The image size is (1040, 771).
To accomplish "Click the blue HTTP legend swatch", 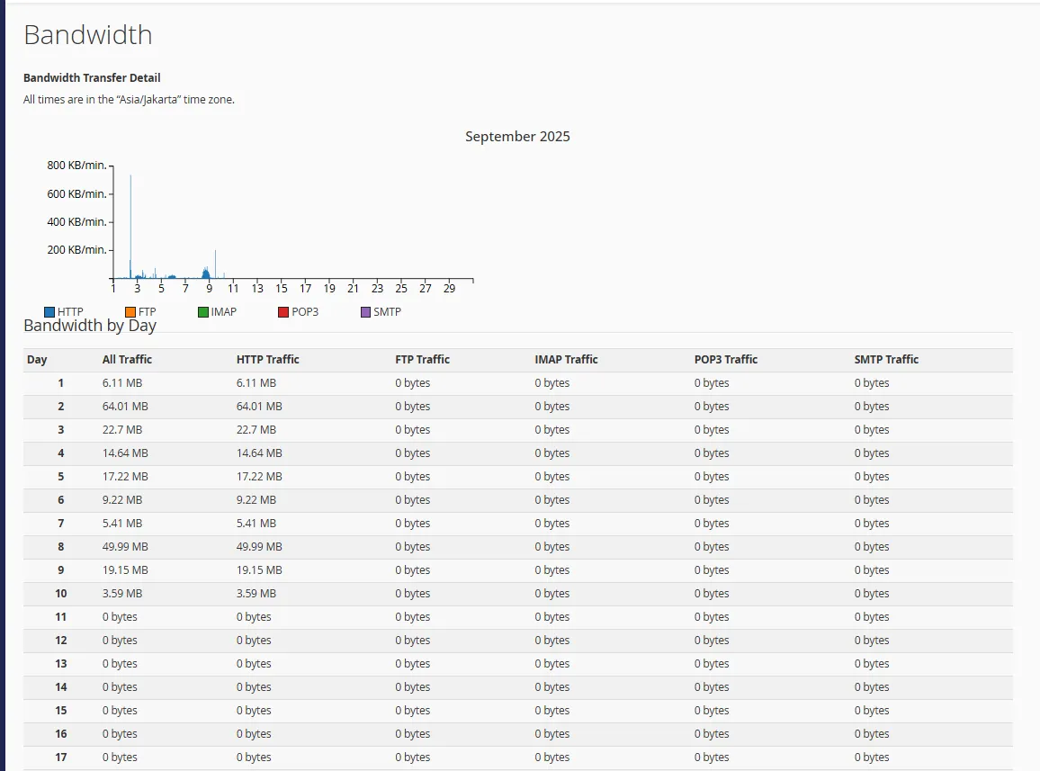I will (49, 312).
